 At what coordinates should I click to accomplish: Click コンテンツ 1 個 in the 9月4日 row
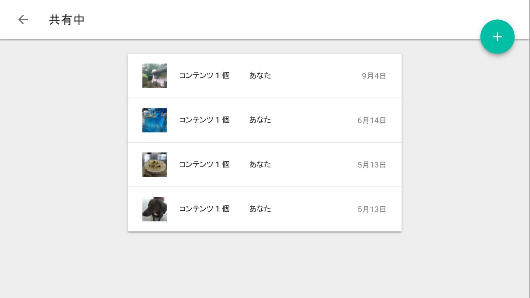coord(204,76)
